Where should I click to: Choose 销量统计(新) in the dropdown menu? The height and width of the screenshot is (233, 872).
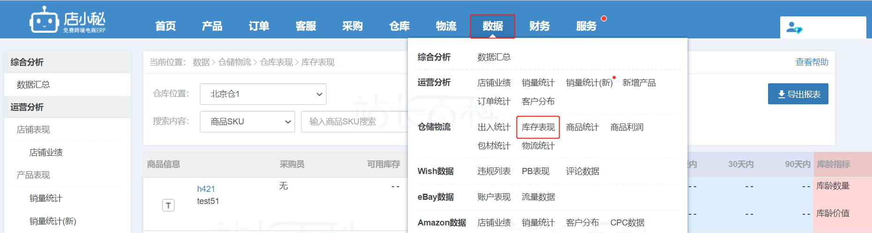pyautogui.click(x=589, y=83)
